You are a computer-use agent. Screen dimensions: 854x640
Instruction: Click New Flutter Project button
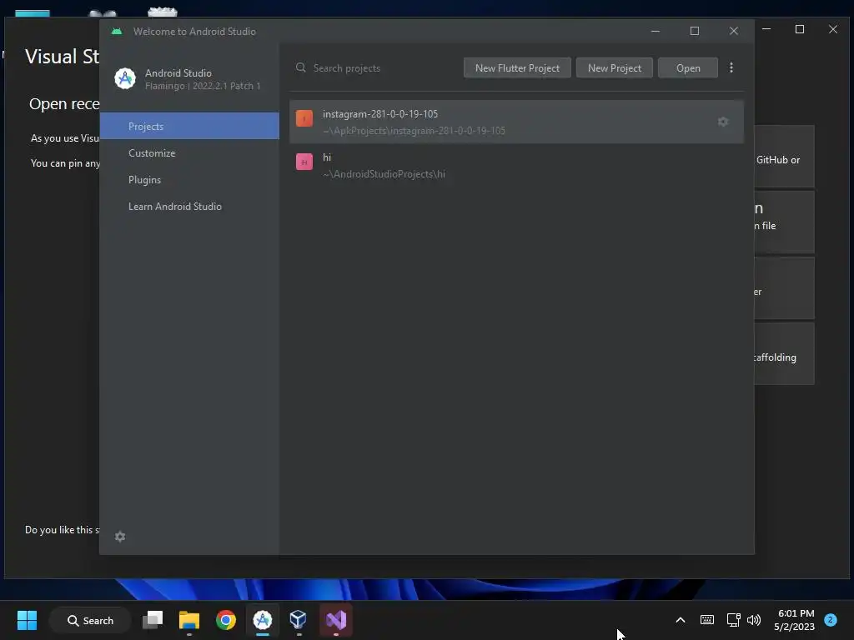[x=517, y=68]
